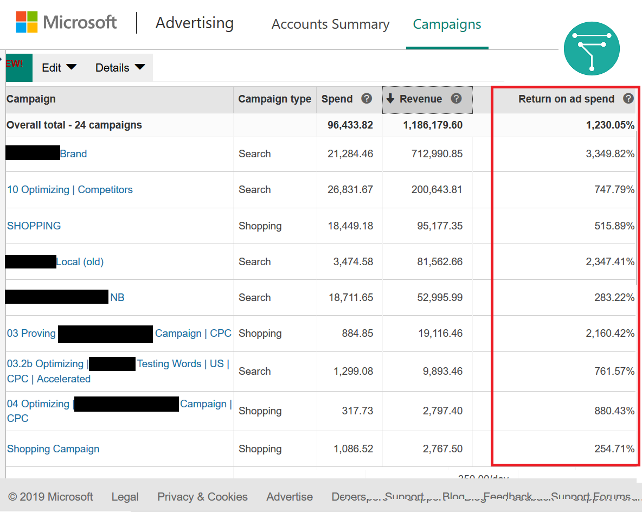This screenshot has height=512, width=642.
Task: Click the 04 Optimizing spend value 317.73
Action: 357,411
